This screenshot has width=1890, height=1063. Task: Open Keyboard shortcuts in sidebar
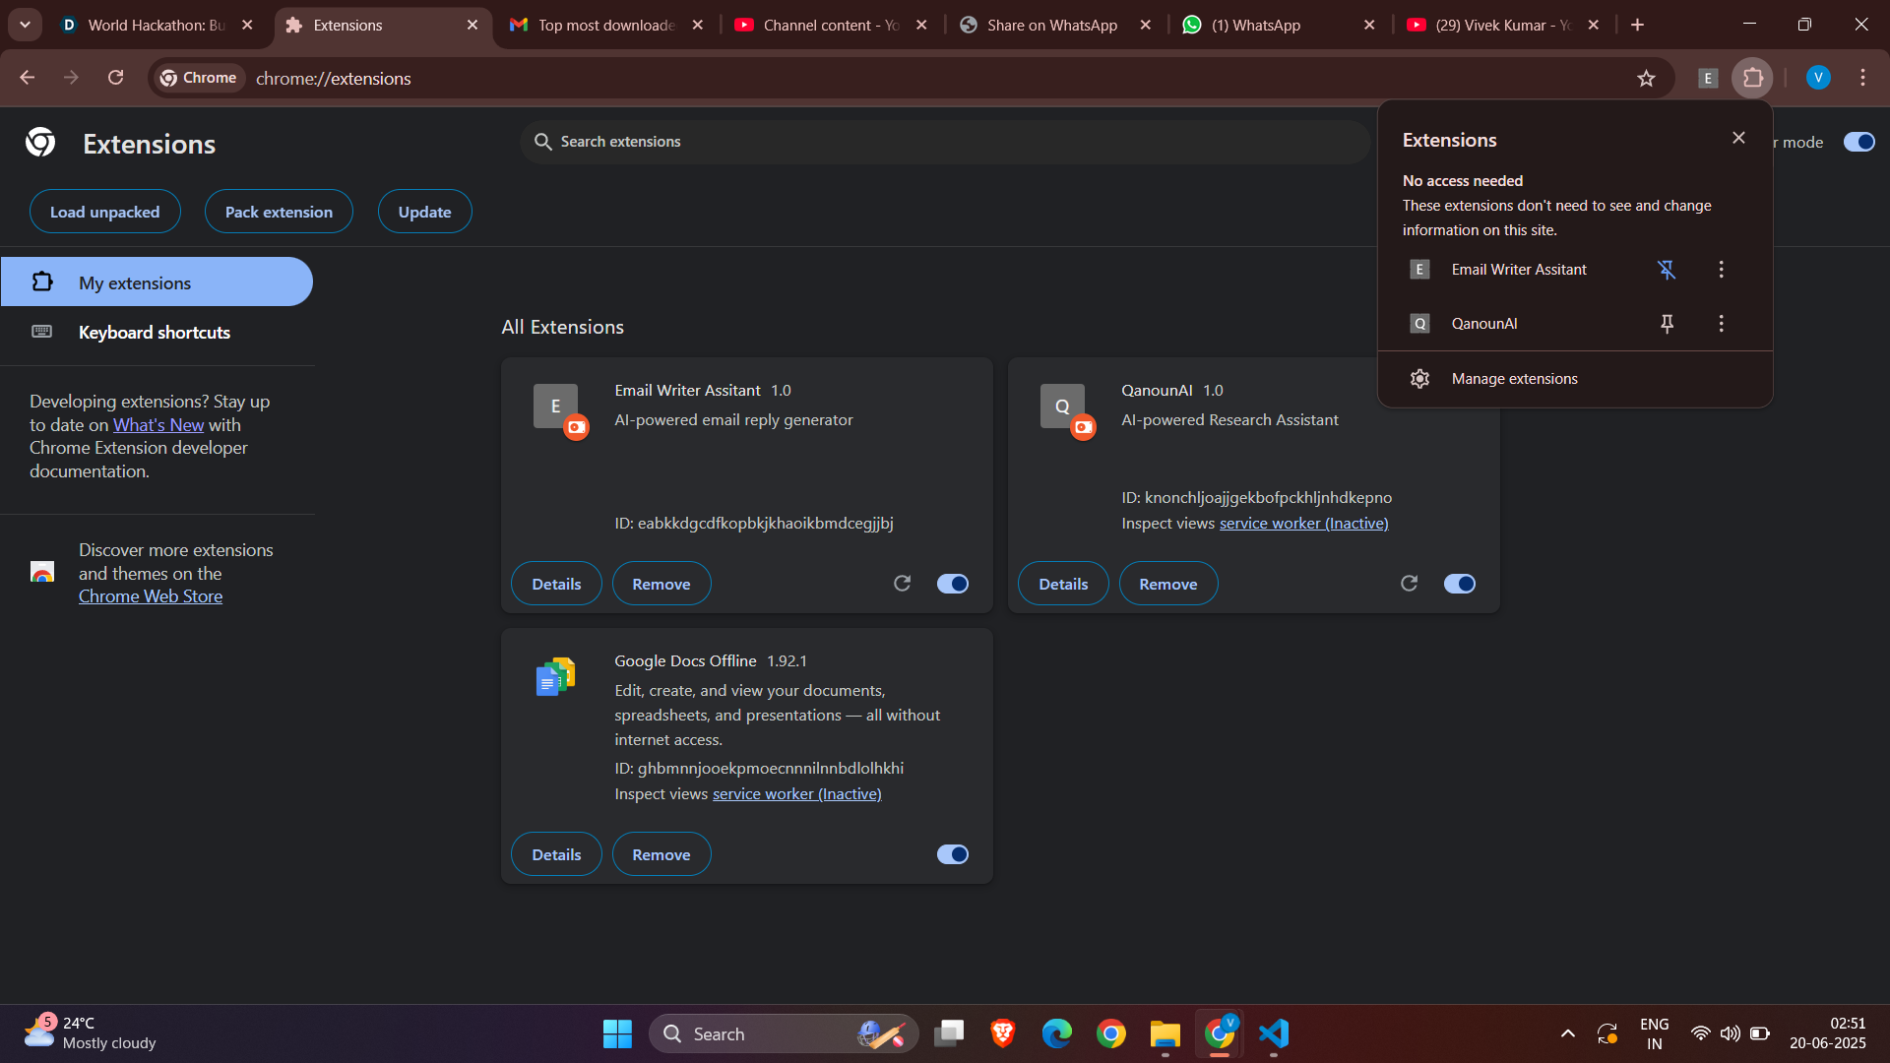tap(155, 333)
